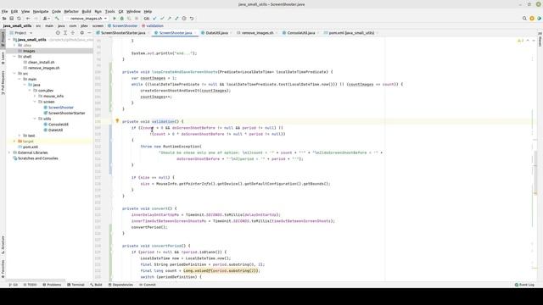The width and height of the screenshot is (543, 305).
Task: Toggle the Pull Requests tool window
Action: pyautogui.click(x=3, y=83)
